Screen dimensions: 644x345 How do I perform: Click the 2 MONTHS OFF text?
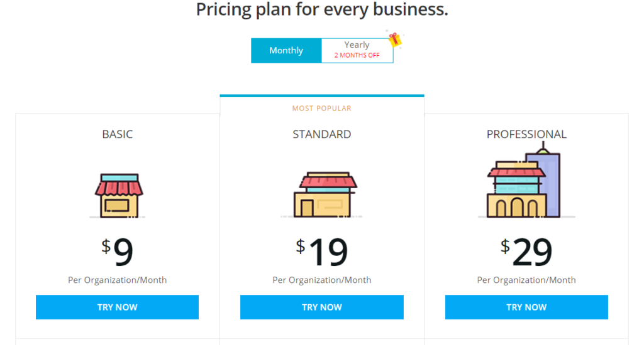(357, 55)
